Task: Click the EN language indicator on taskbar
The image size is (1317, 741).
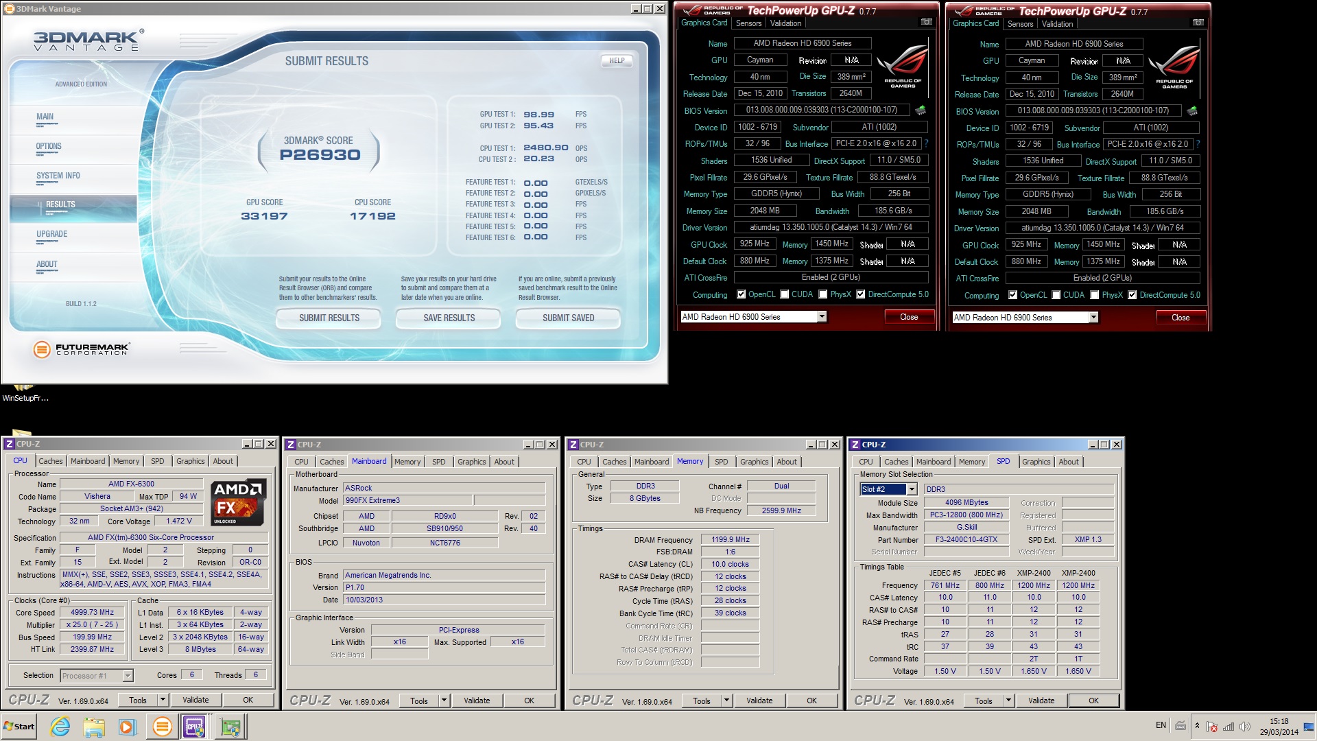Action: click(x=1161, y=725)
